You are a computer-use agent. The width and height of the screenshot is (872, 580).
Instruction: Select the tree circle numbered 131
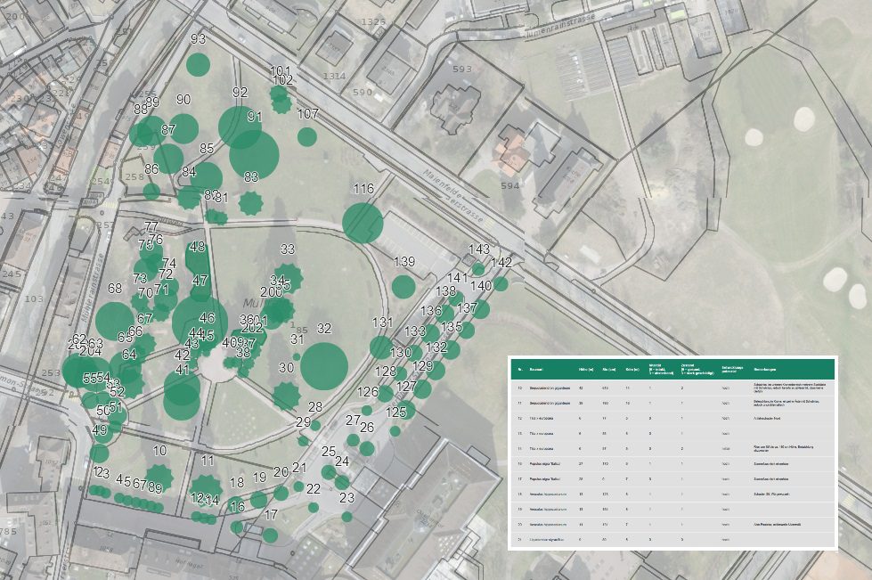tap(381, 347)
